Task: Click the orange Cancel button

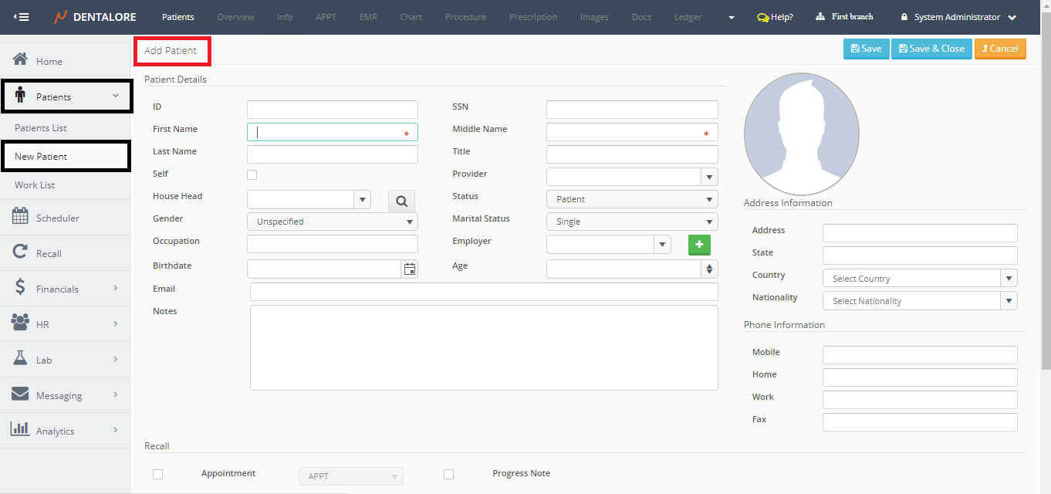Action: tap(1000, 49)
